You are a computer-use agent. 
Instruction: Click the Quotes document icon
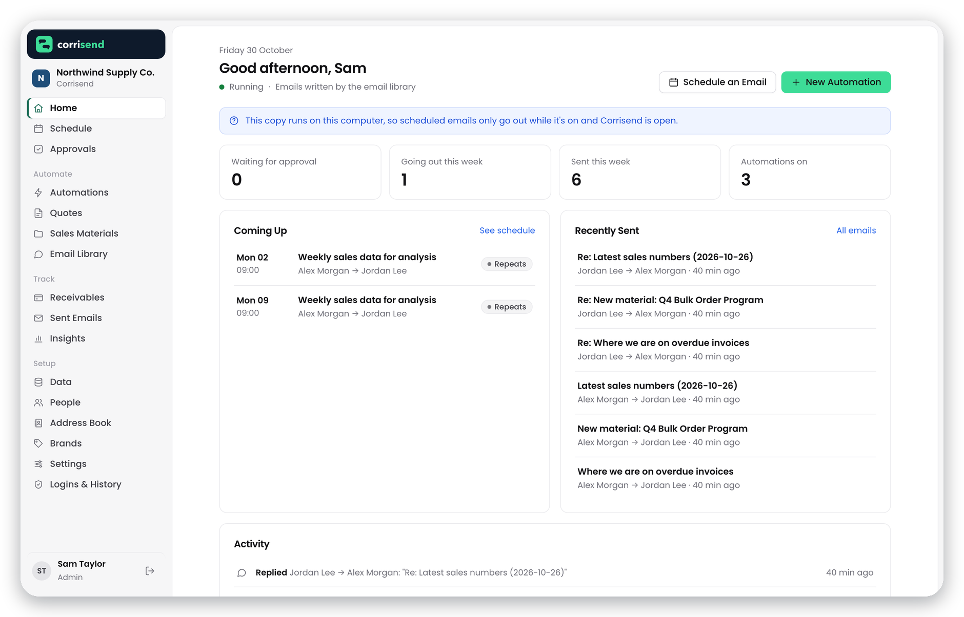point(38,213)
